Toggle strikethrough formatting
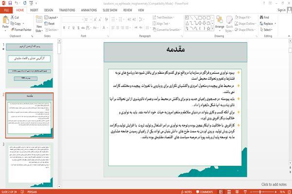 pyautogui.click(x=83, y=28)
